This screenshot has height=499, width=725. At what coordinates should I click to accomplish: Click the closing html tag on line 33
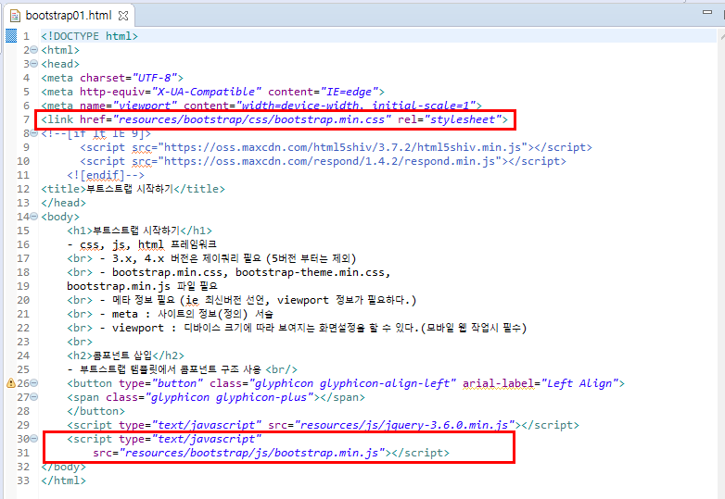point(63,480)
